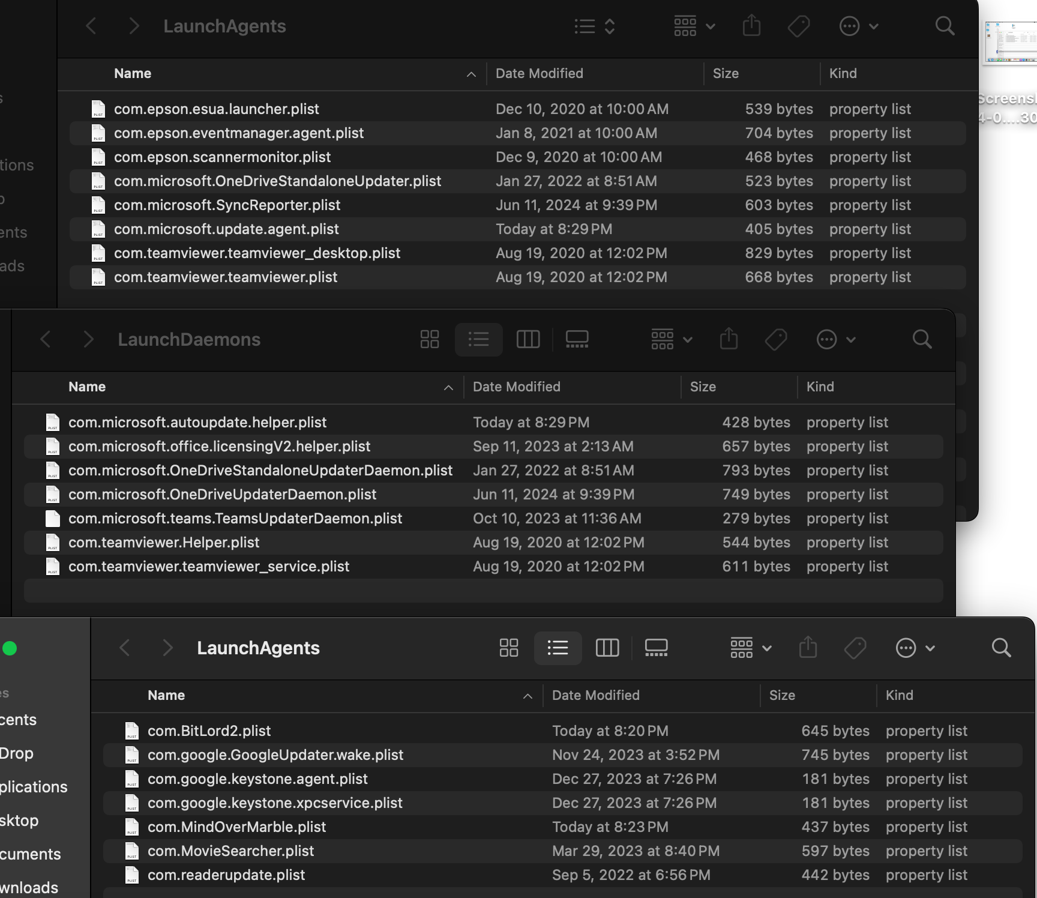This screenshot has width=1037, height=898.
Task: Click the file icon beside com.teamviewer.Helper.plist
Action: (x=53, y=542)
